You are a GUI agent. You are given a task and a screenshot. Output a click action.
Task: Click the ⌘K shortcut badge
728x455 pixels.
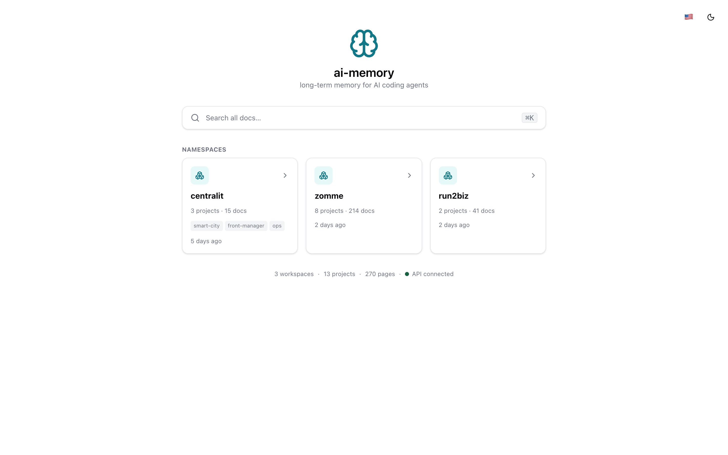point(529,118)
